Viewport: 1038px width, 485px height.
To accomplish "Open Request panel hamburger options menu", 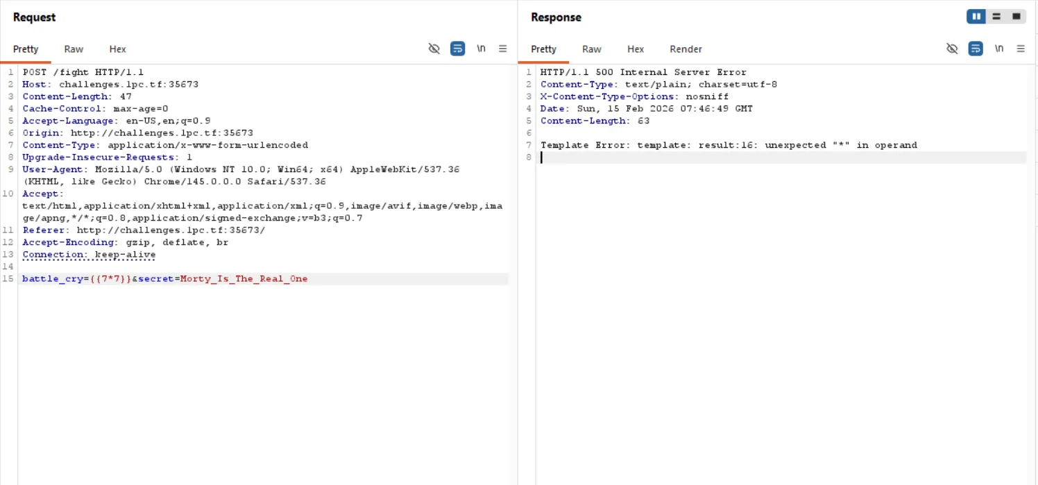I will [503, 49].
